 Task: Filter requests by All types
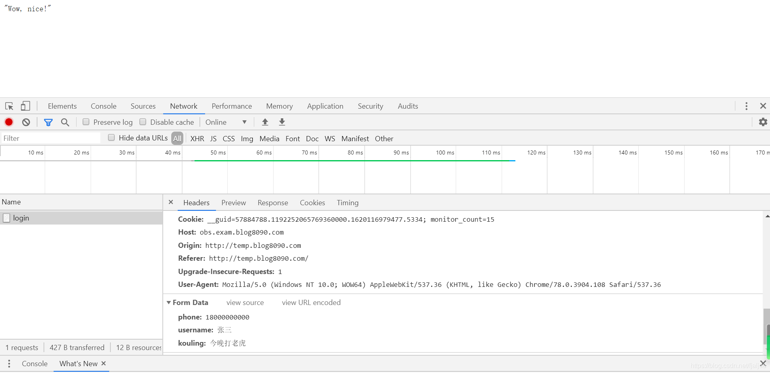pyautogui.click(x=177, y=138)
